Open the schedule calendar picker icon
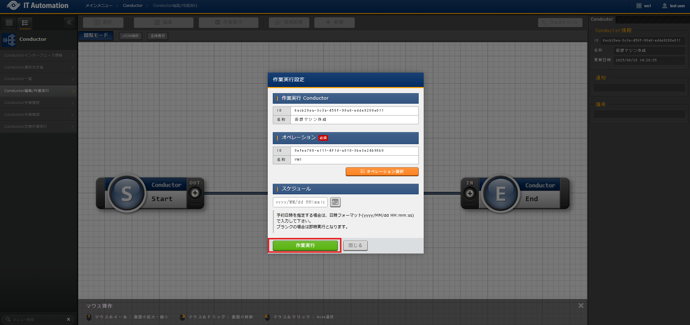This screenshot has width=690, height=325. coord(335,202)
